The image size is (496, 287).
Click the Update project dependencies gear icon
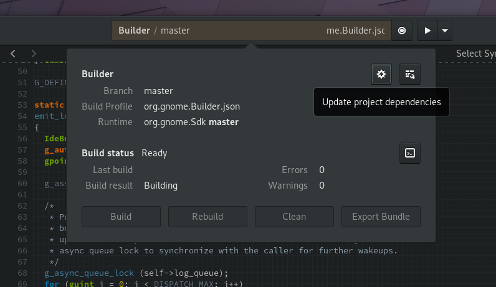click(381, 74)
